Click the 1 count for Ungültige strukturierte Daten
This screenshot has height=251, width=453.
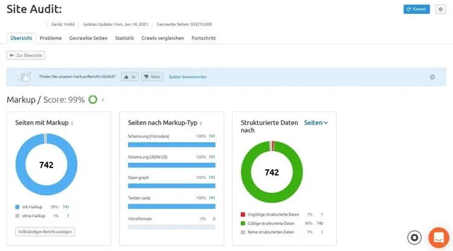click(x=322, y=215)
